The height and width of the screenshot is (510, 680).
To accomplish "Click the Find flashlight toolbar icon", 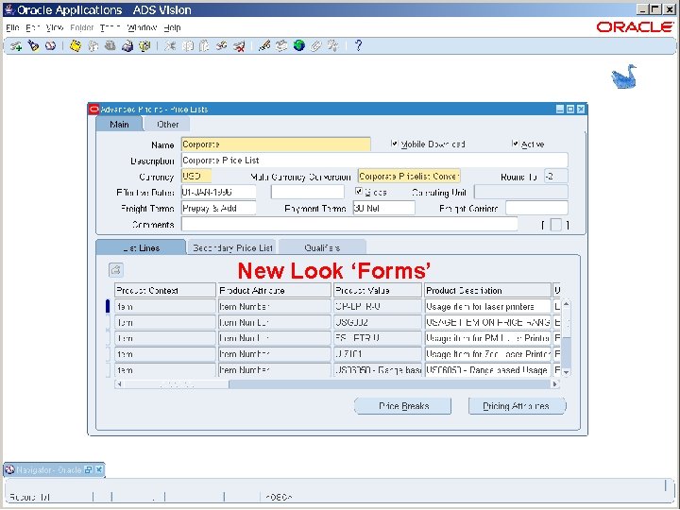I will [x=33, y=45].
